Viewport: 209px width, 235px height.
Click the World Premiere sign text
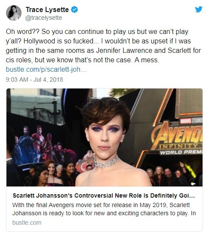click(181, 153)
